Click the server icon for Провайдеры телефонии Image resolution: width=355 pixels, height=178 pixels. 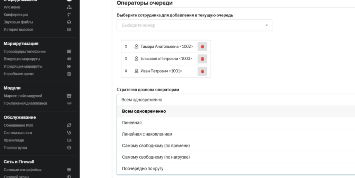click(69, 51)
